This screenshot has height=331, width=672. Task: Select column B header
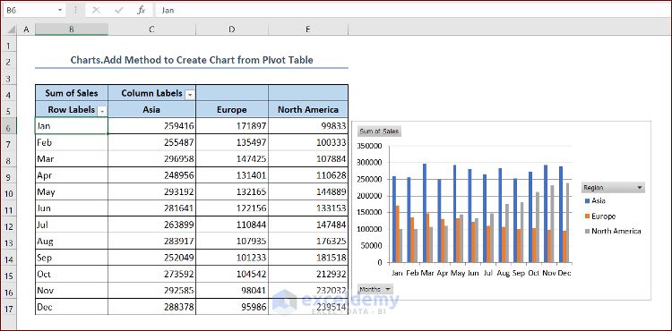(71, 30)
